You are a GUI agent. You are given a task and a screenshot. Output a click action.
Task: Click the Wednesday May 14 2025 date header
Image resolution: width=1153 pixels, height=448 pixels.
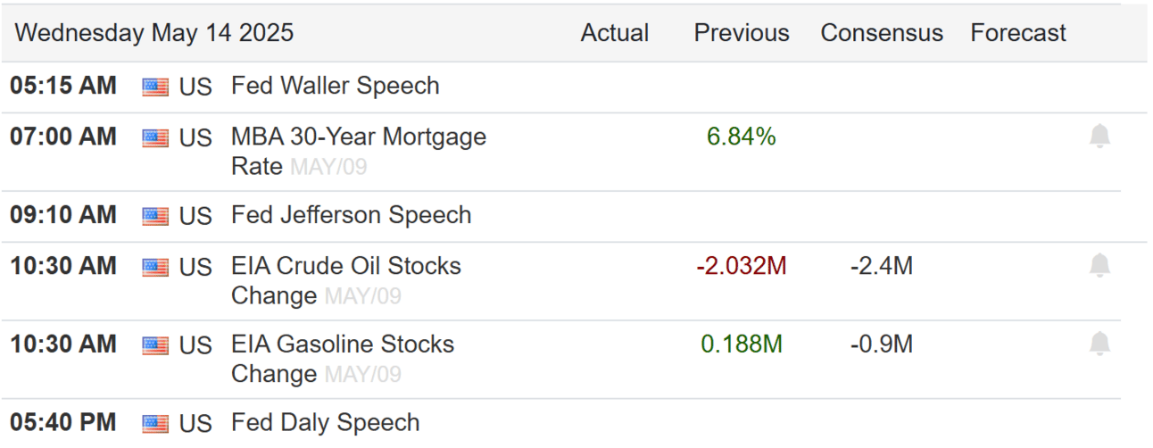154,33
